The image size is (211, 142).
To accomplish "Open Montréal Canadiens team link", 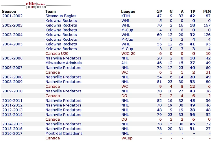I will pyautogui.click(x=64, y=133).
